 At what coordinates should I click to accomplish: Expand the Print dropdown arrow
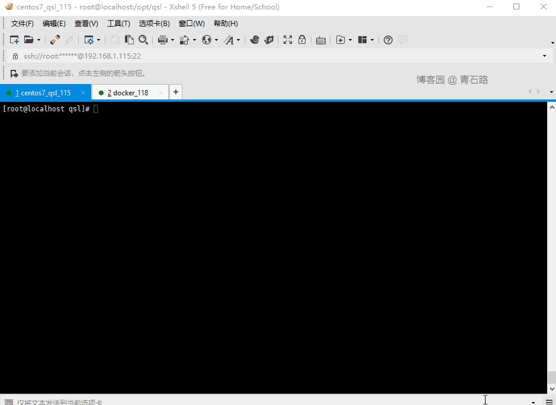coord(173,40)
